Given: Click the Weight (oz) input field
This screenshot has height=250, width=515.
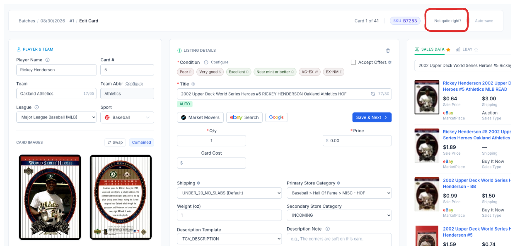Looking at the screenshot, I should point(229,215).
